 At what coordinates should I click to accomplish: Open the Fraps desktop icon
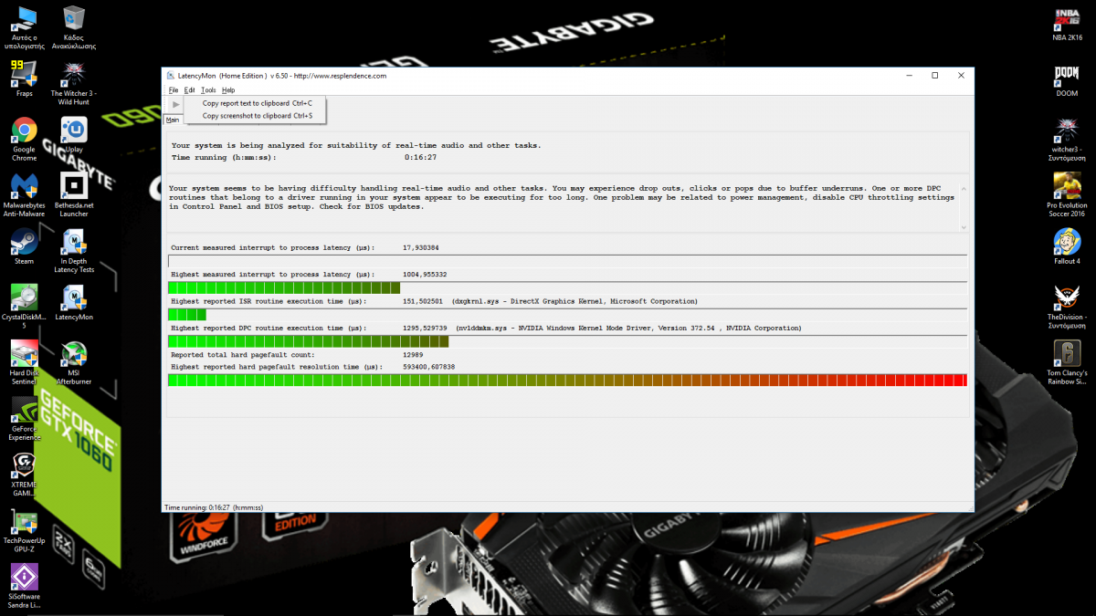point(24,79)
